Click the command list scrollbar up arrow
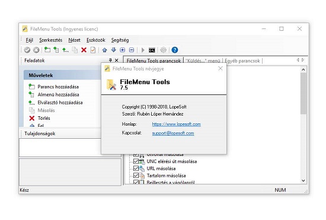 [x=303, y=69]
